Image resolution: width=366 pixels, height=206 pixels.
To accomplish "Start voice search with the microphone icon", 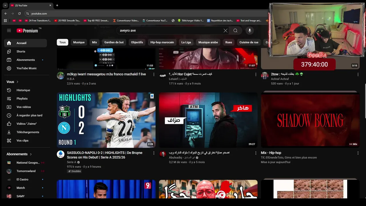I will tap(250, 31).
